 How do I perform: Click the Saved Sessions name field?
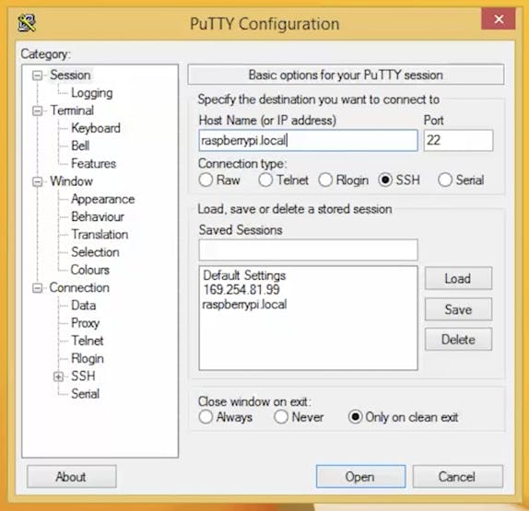click(x=308, y=250)
